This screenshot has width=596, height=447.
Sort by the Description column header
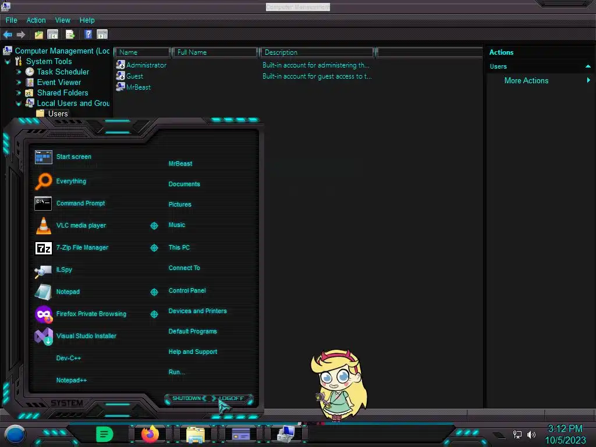click(317, 52)
